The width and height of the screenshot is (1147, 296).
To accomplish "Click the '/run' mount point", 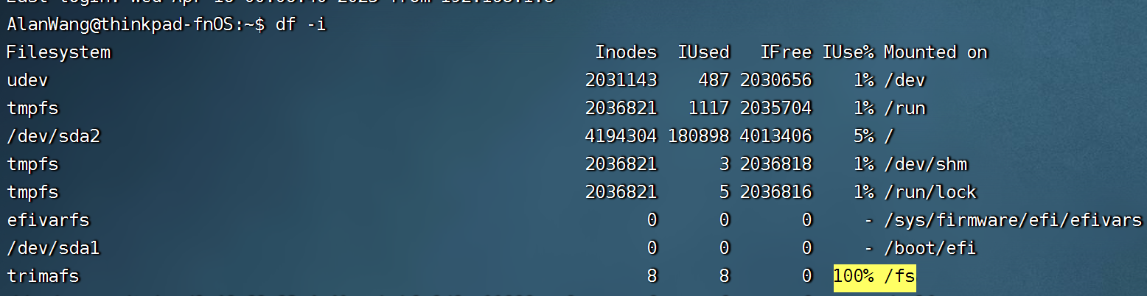I will pos(904,108).
